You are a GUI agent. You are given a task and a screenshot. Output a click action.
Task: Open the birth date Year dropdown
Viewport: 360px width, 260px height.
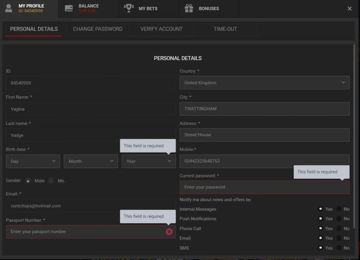(149, 161)
